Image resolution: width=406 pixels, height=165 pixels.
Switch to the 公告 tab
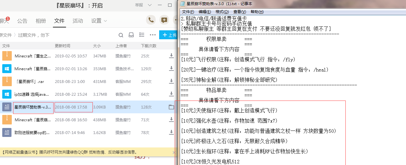click(22, 21)
